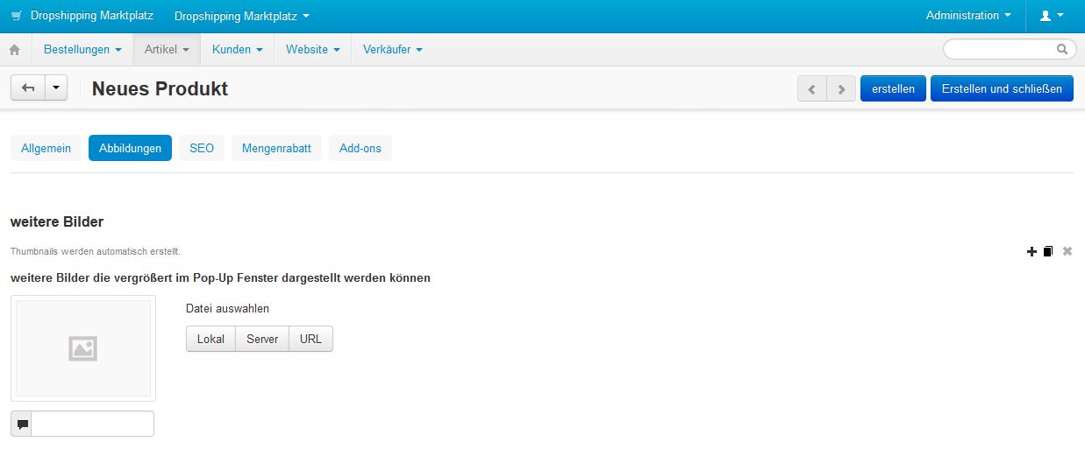Click the 'Datei auswahlen' label
Viewport: 1085px width, 449px height.
click(227, 308)
